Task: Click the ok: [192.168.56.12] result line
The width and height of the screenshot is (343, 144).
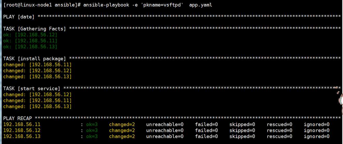Action: coord(30,35)
